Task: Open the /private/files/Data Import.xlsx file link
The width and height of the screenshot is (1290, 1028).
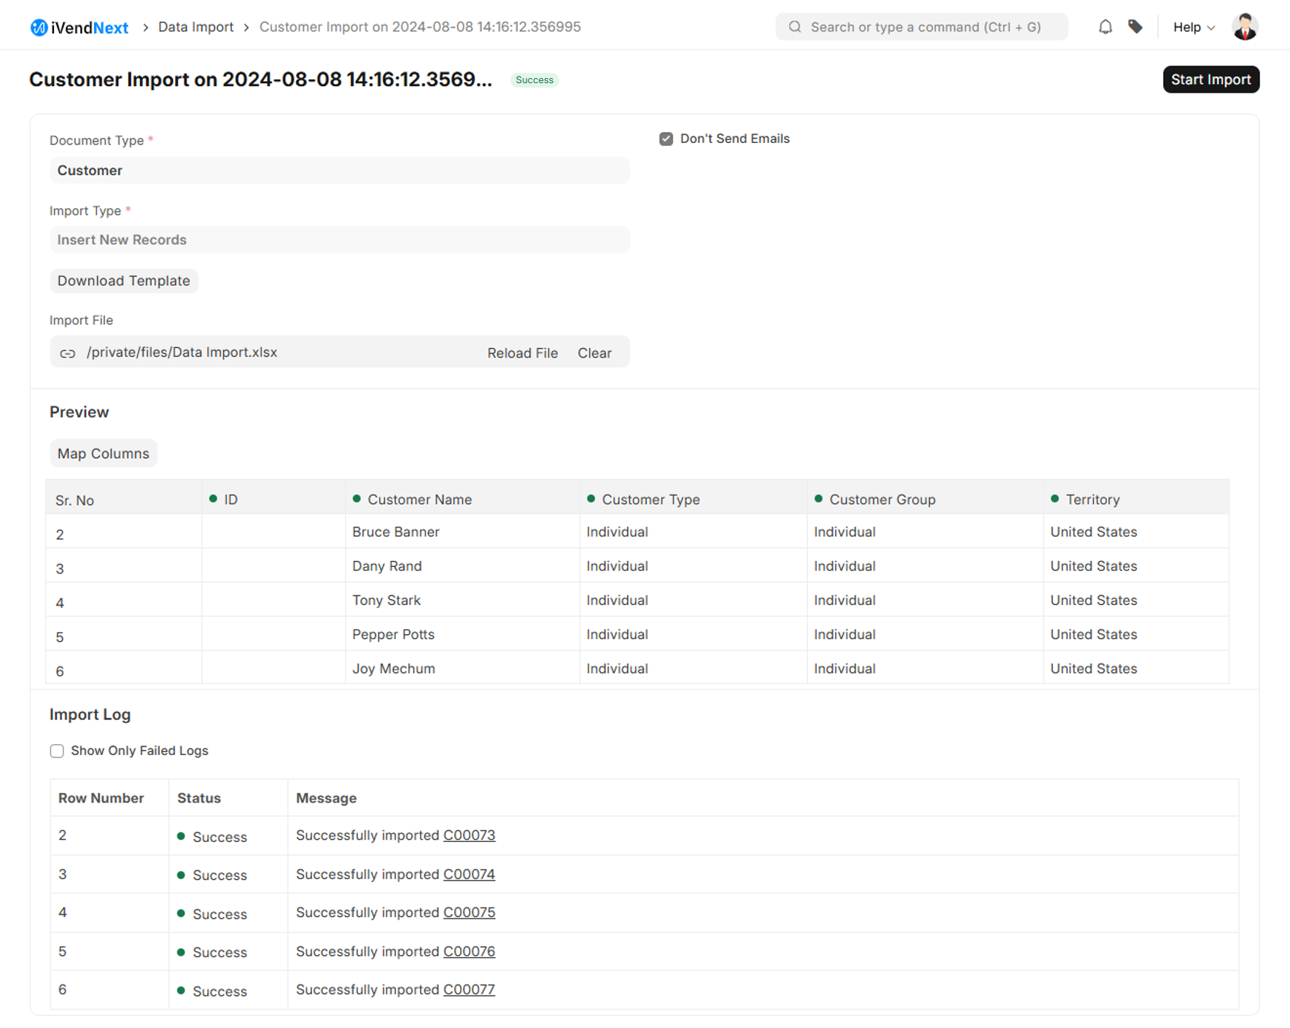Action: [182, 352]
